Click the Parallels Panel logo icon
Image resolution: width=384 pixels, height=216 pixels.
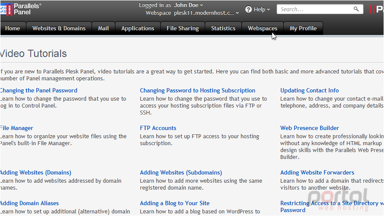click(x=6, y=10)
